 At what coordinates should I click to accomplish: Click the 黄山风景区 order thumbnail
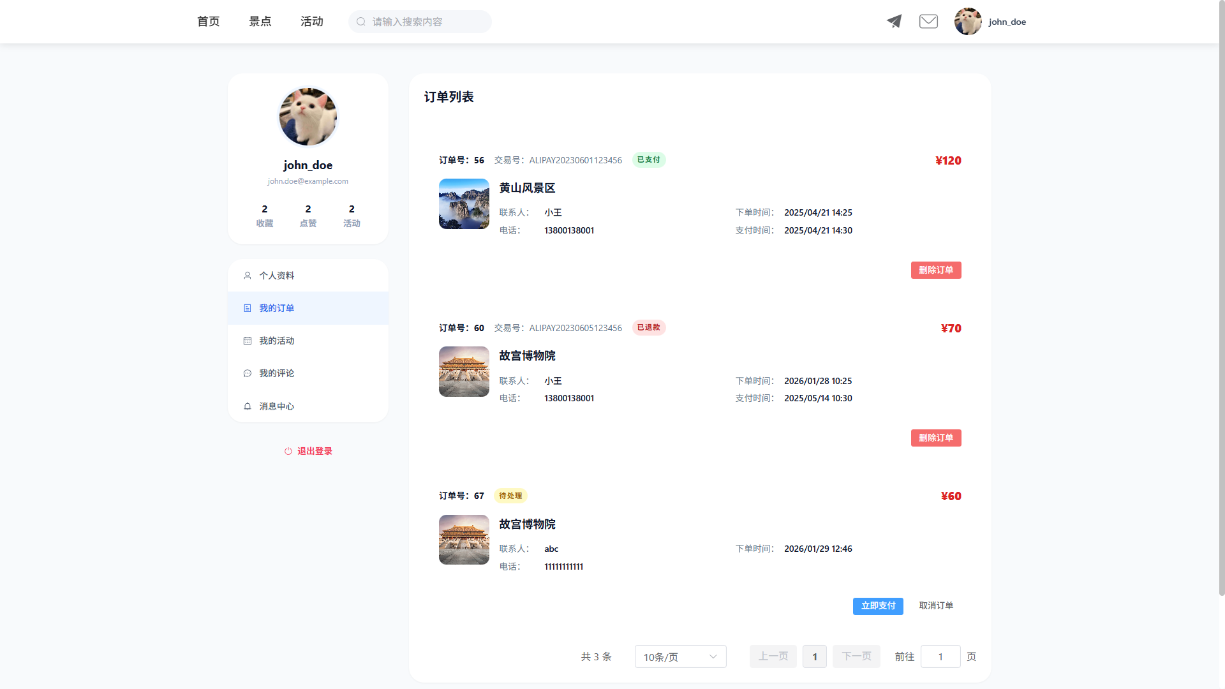[464, 204]
